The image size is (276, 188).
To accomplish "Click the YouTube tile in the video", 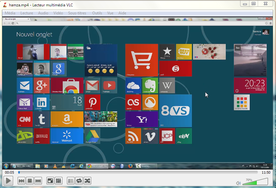I will (109, 86).
